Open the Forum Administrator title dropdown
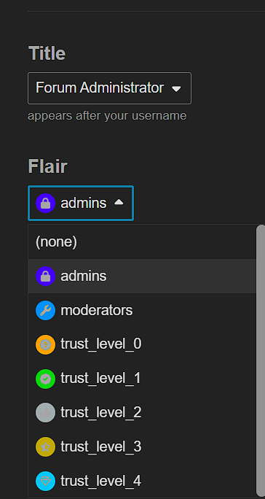The width and height of the screenshot is (265, 499). pos(110,88)
